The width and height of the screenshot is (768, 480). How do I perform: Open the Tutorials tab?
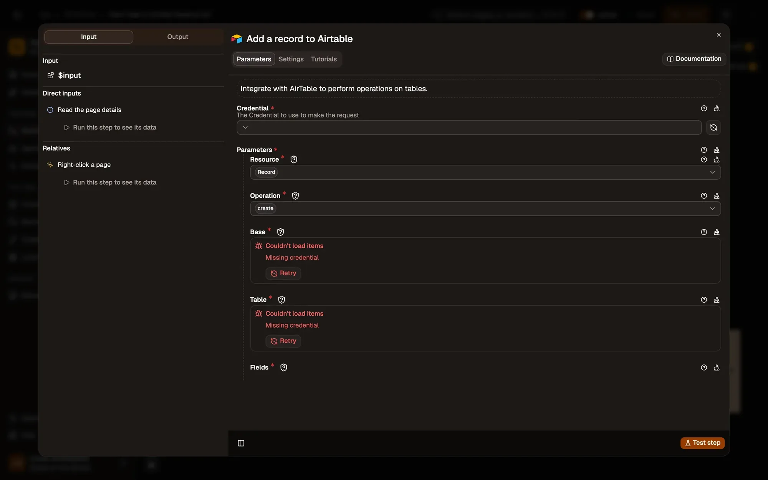pyautogui.click(x=324, y=59)
